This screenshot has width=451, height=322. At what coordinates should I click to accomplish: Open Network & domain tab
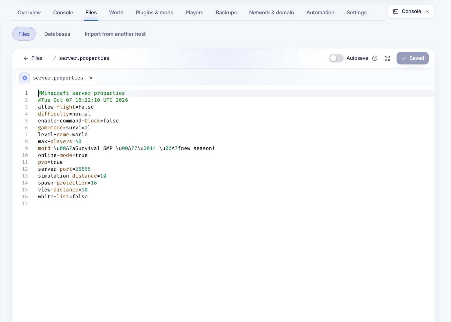(271, 13)
